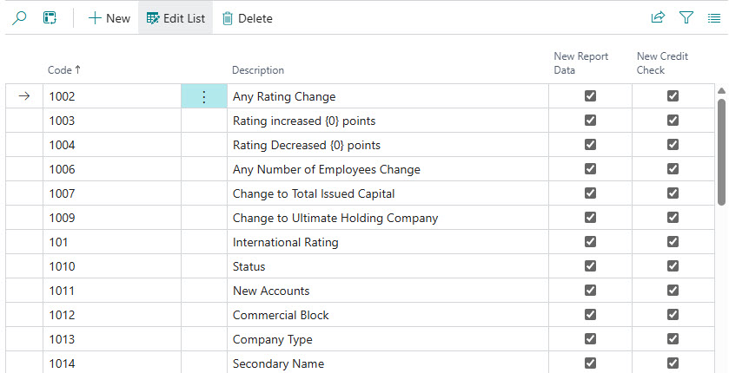
Task: Select the Commercial Block description cell
Action: click(281, 315)
